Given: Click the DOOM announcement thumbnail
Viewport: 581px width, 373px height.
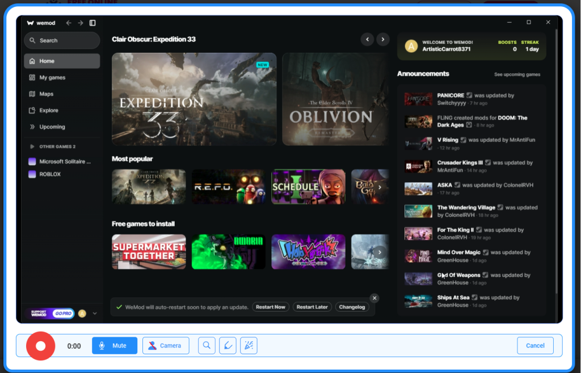Looking at the screenshot, I should pos(418,121).
